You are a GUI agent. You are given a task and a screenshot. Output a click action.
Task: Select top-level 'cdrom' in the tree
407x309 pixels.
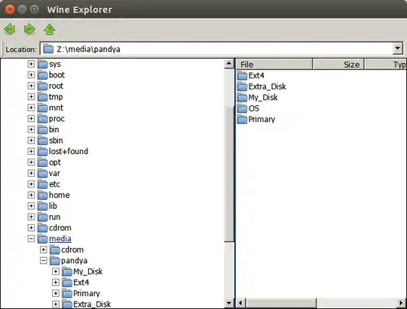coord(60,228)
